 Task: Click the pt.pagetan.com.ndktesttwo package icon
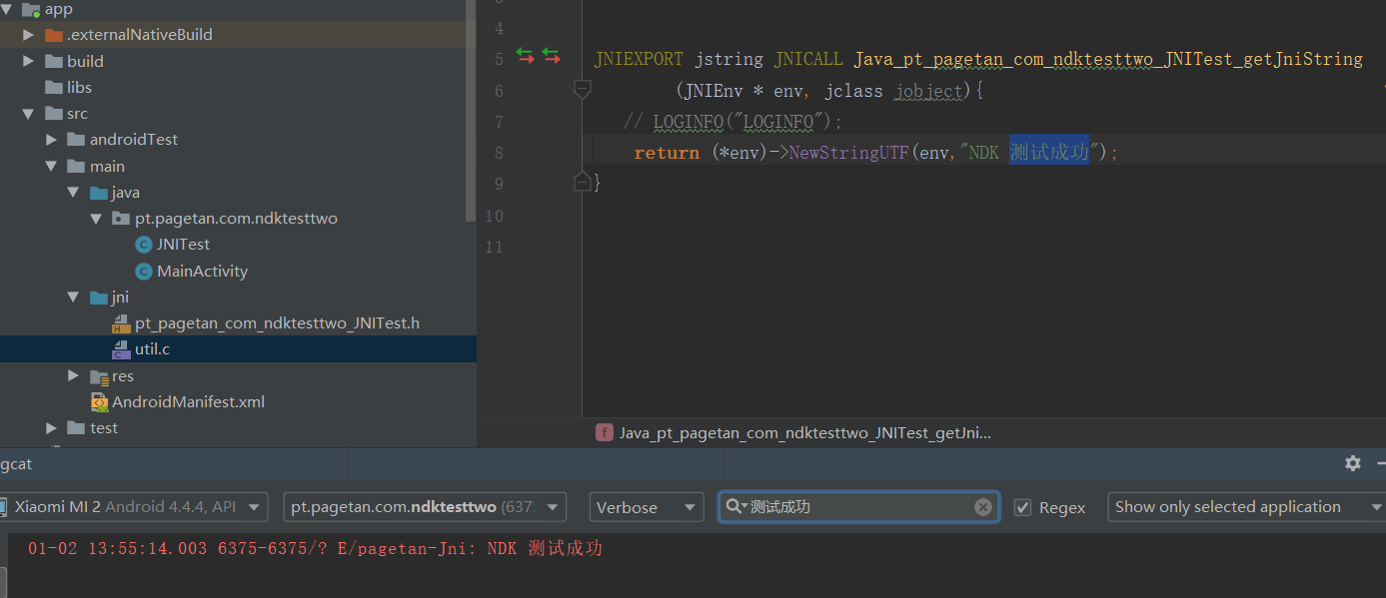tap(121, 219)
